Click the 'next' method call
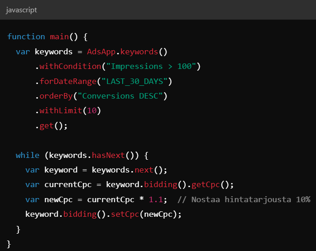 point(144,170)
